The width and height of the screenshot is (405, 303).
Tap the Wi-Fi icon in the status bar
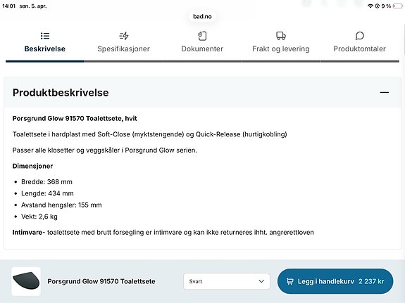[370, 6]
